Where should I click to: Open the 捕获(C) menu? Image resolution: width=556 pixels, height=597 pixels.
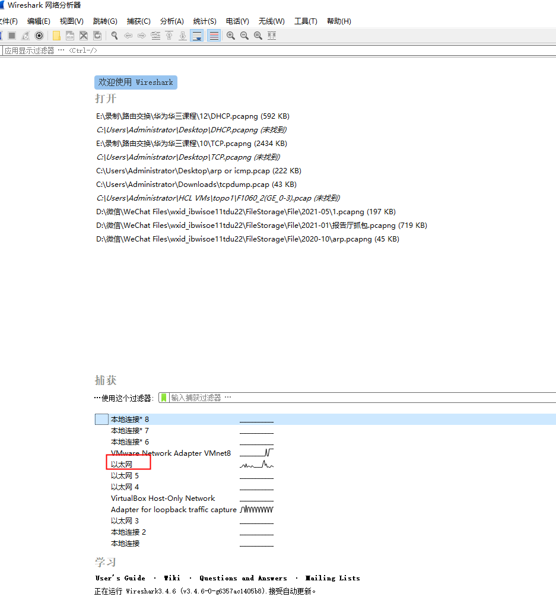coord(139,21)
